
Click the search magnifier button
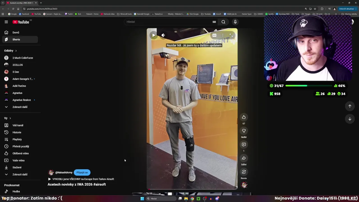223,22
